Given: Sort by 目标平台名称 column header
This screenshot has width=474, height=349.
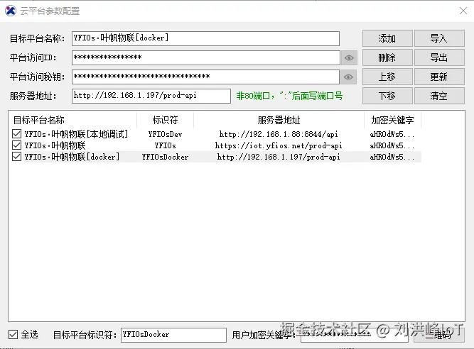Looking at the screenshot, I should tap(72, 120).
